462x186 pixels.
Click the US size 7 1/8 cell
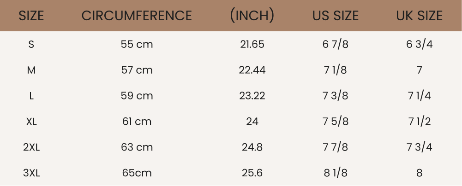coord(335,70)
